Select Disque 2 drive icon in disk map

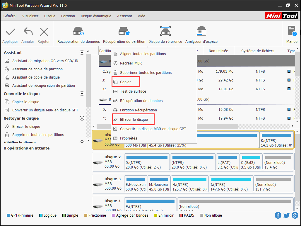[x=98, y=163]
